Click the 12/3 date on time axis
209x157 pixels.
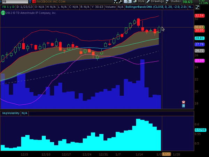[x=24, y=155]
